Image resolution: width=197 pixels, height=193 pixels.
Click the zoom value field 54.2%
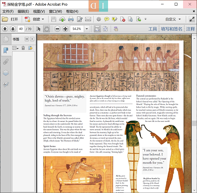(77, 29)
